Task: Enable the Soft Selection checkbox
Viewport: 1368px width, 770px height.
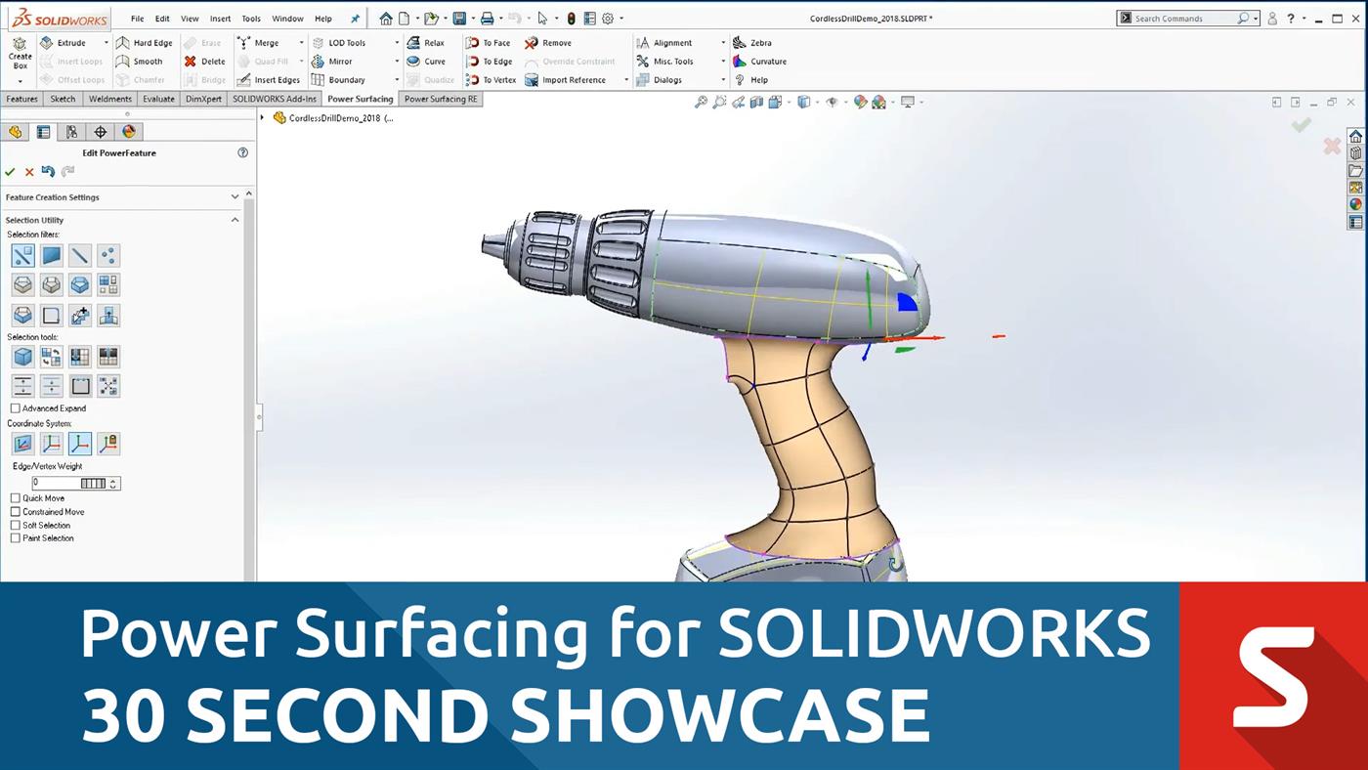Action: pos(16,525)
